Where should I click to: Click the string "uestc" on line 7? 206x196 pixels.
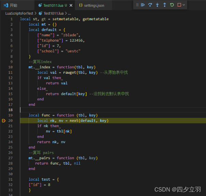(x=73, y=51)
